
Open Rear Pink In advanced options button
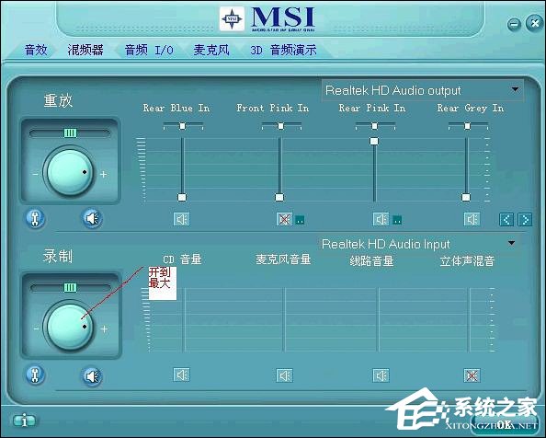[x=397, y=220]
